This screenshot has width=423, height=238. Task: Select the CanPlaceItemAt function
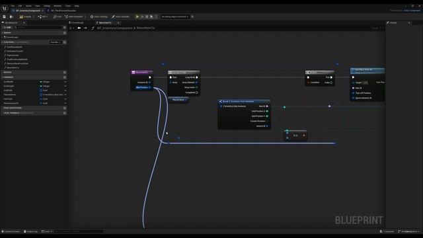[x=15, y=47]
